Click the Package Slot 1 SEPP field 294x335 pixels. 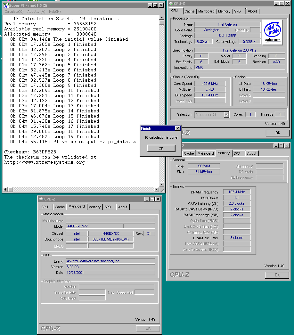point(227,36)
